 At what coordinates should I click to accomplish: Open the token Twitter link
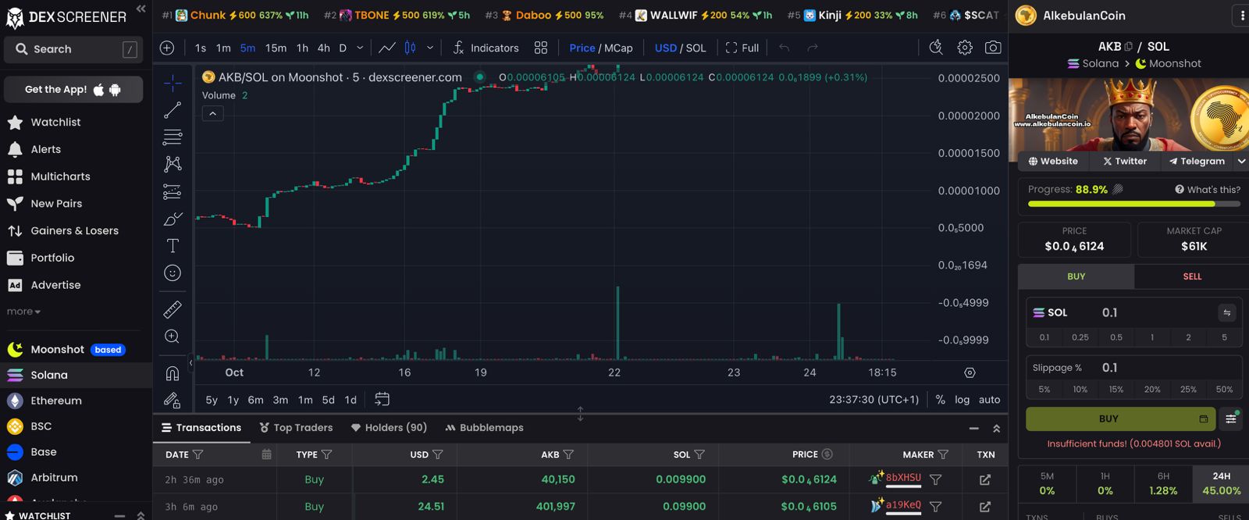[x=1125, y=161]
